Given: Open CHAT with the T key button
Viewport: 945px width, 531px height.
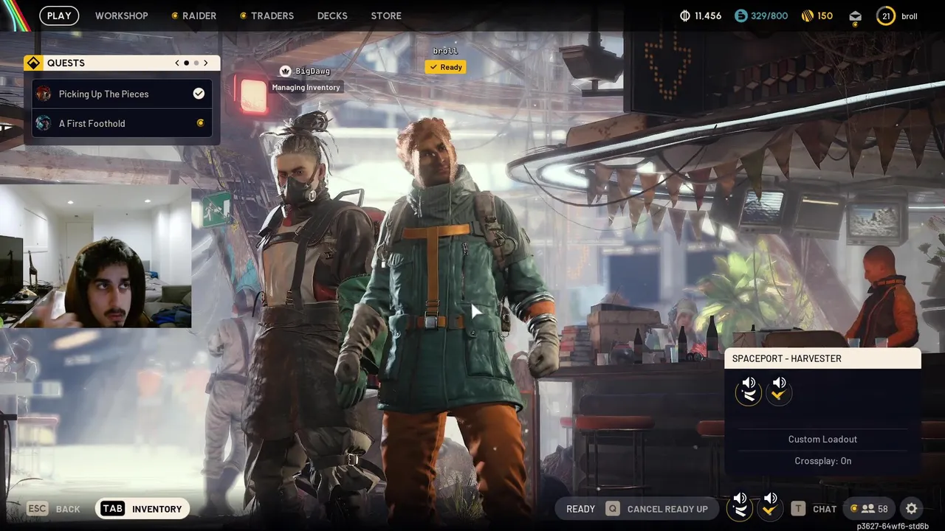Looking at the screenshot, I should [814, 509].
